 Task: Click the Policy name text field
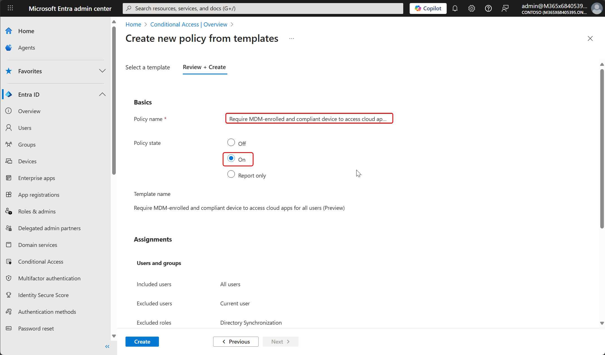pyautogui.click(x=309, y=119)
